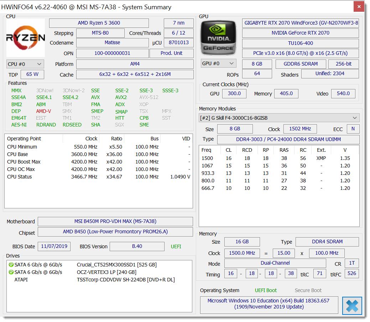Click the DDR4-3003 / PC4-24000 type field
The height and width of the screenshot is (322, 370).
coord(288,140)
